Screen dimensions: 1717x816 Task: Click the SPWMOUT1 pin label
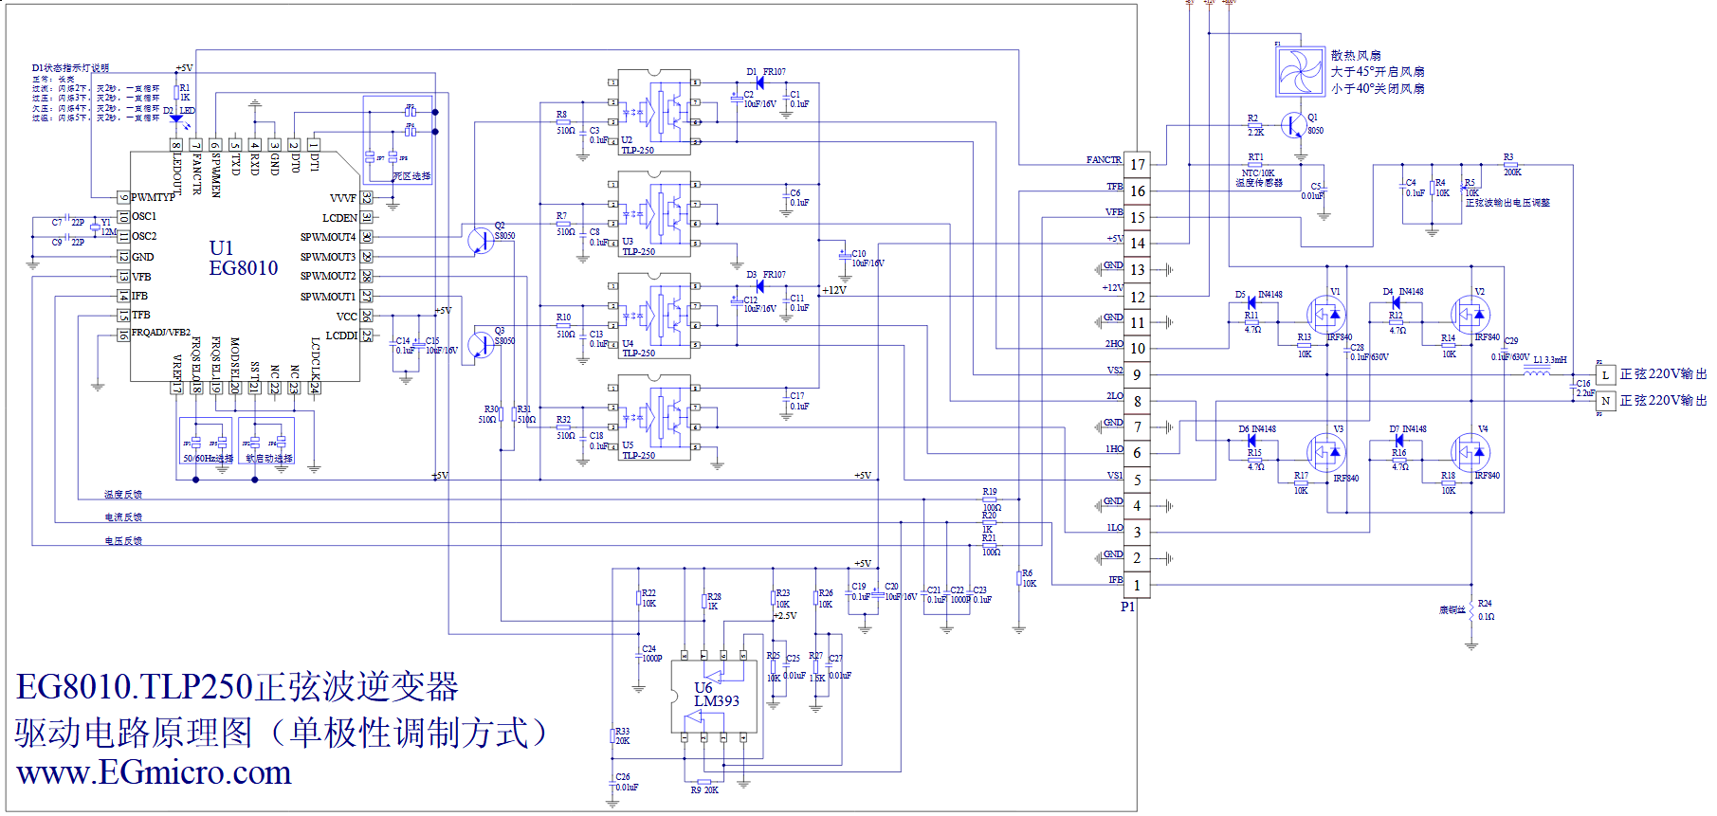click(328, 297)
